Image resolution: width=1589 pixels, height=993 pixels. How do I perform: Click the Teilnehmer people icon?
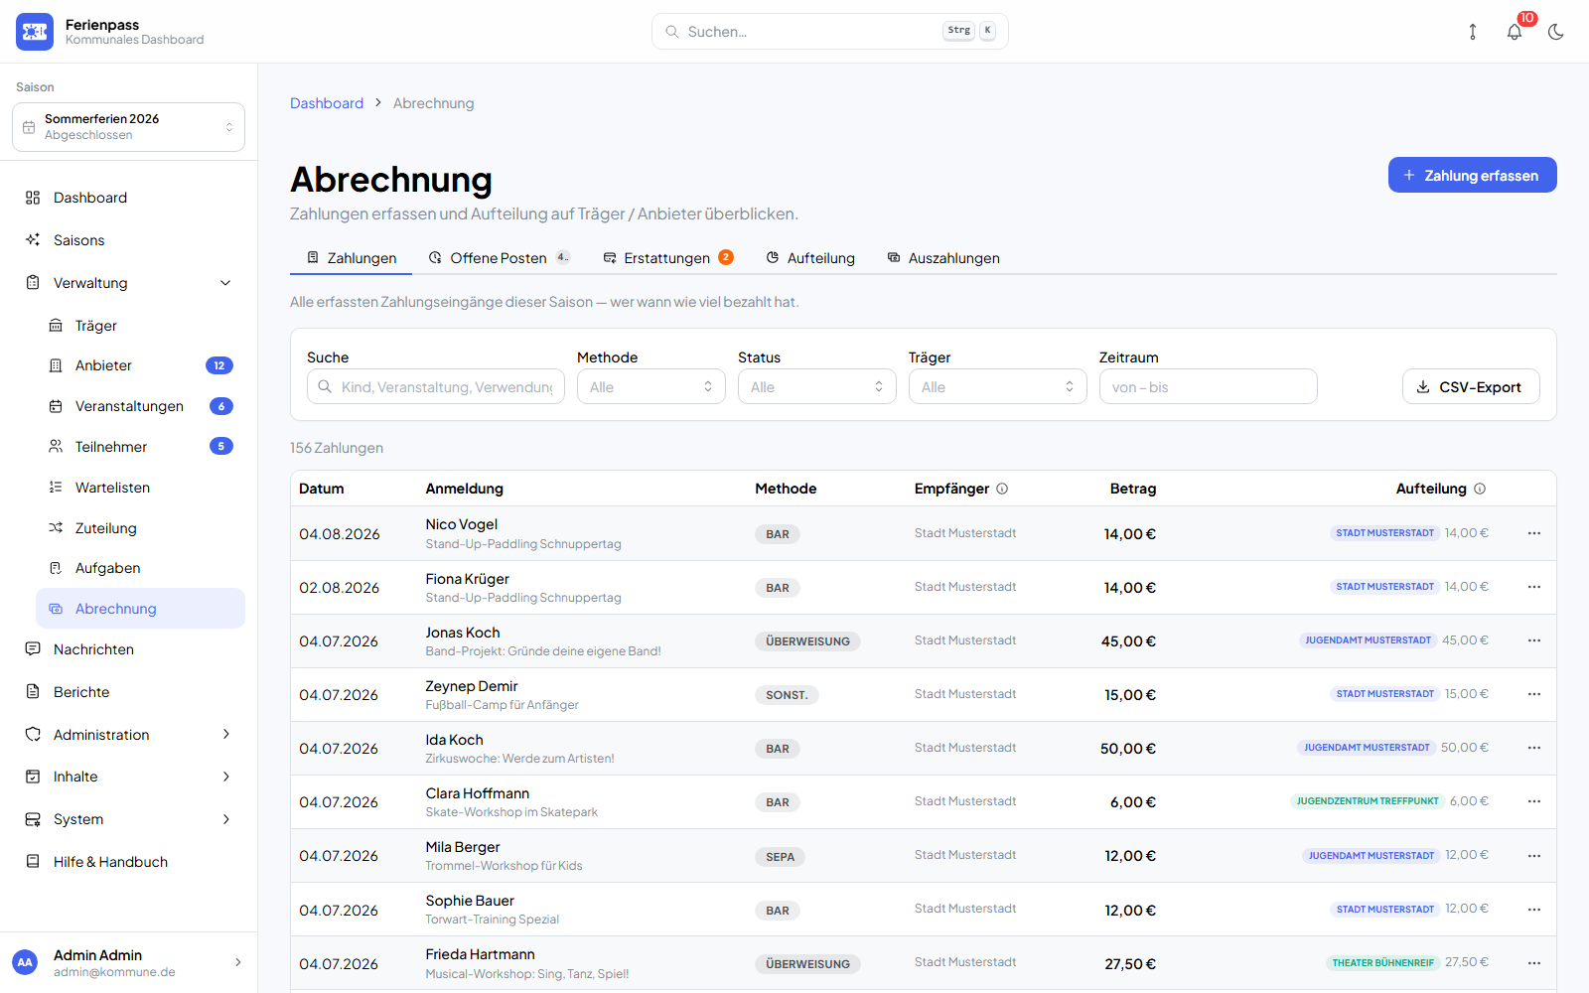[56, 447]
